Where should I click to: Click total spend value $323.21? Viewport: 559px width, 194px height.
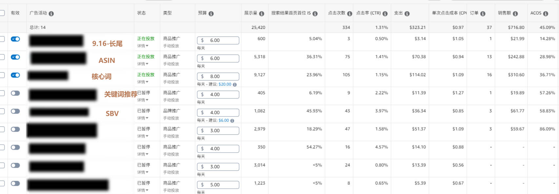pos(418,28)
